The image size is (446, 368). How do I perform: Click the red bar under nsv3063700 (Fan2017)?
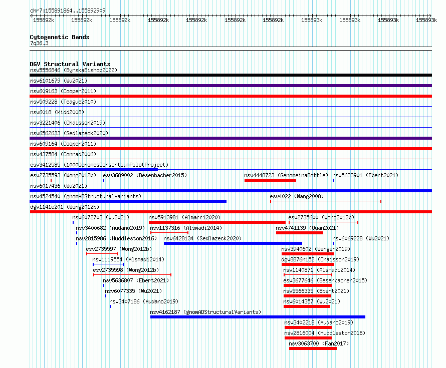(313, 348)
